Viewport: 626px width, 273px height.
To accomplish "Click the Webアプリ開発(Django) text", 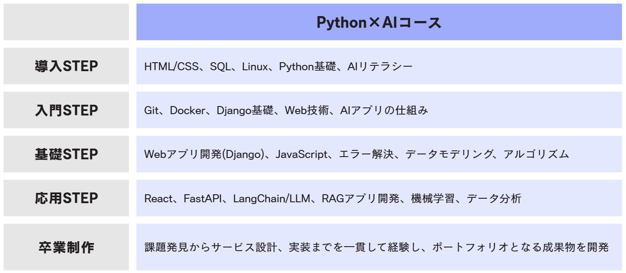I will tap(204, 154).
